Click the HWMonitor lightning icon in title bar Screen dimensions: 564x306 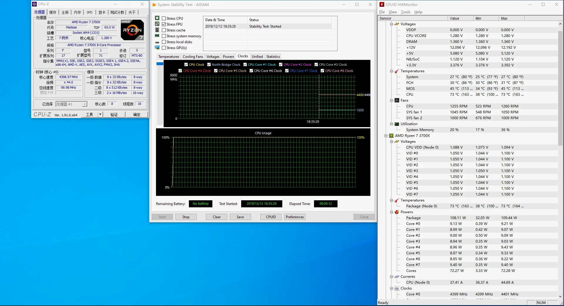coord(382,4)
